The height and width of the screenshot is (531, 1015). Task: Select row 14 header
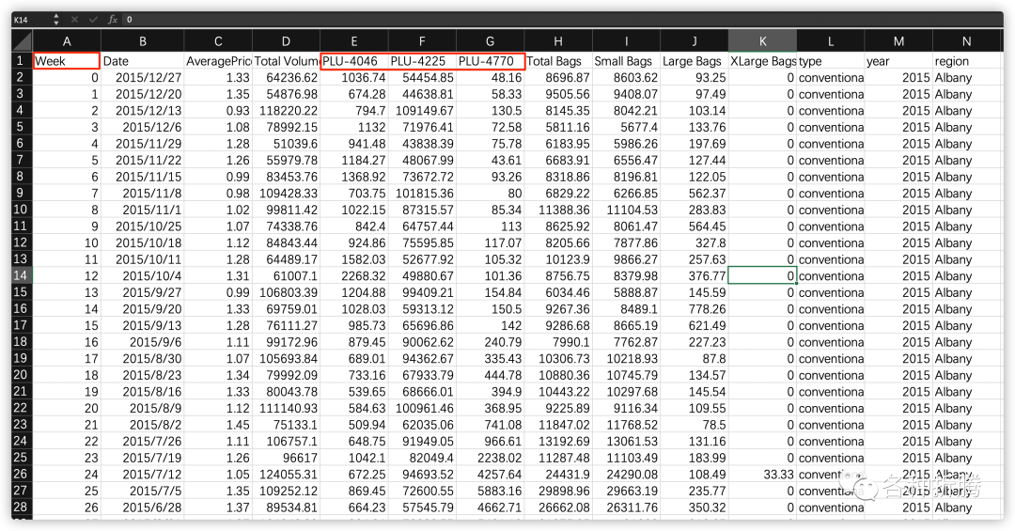pos(22,276)
